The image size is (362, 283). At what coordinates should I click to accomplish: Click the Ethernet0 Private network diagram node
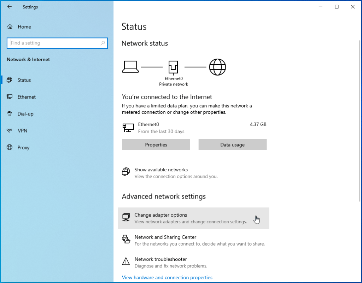(x=173, y=67)
